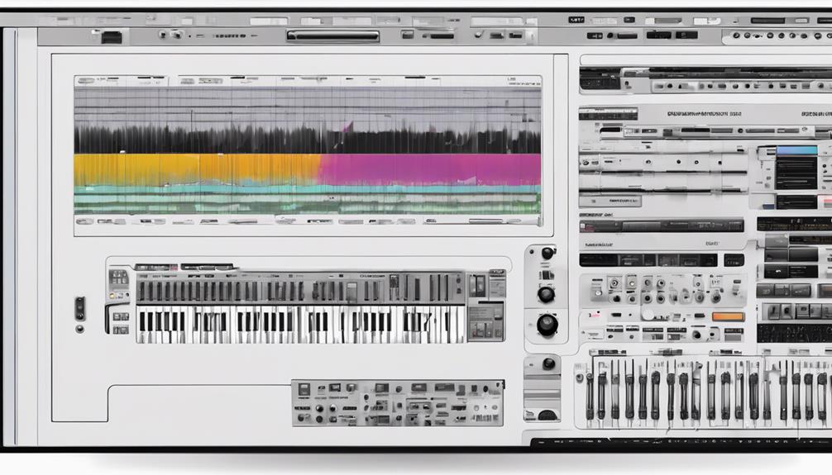Adjust the leftmost fader in the fader bank
This screenshot has height=475, width=832.
pos(590,395)
